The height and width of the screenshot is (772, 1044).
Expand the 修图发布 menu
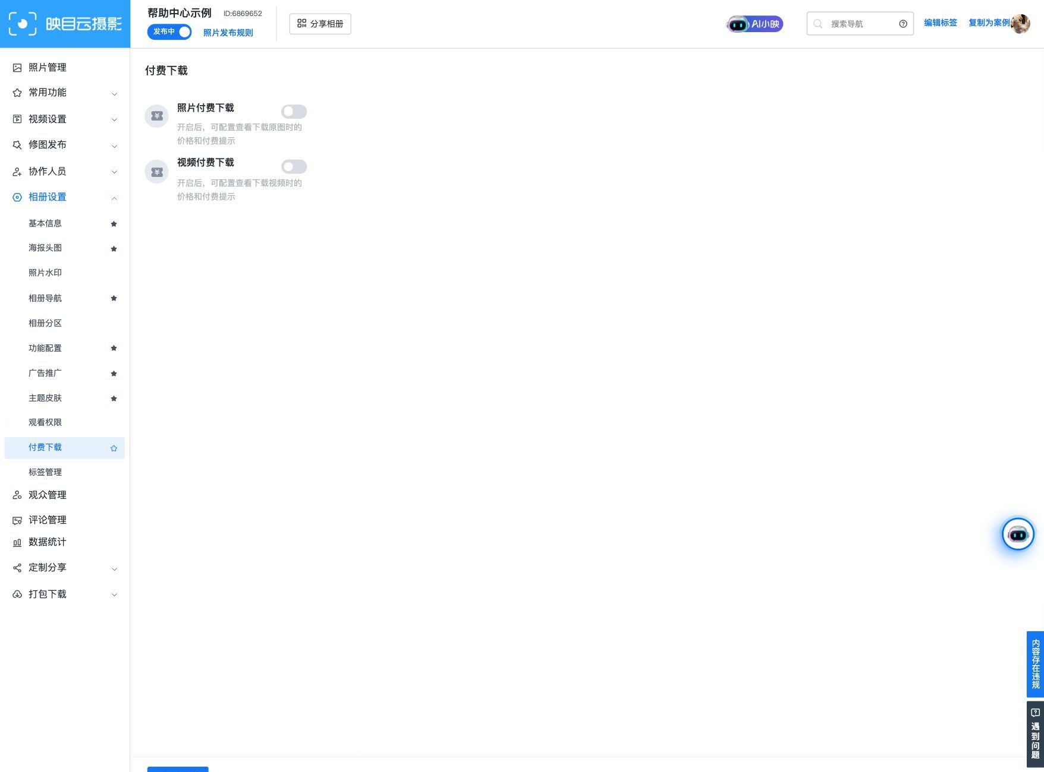point(65,145)
